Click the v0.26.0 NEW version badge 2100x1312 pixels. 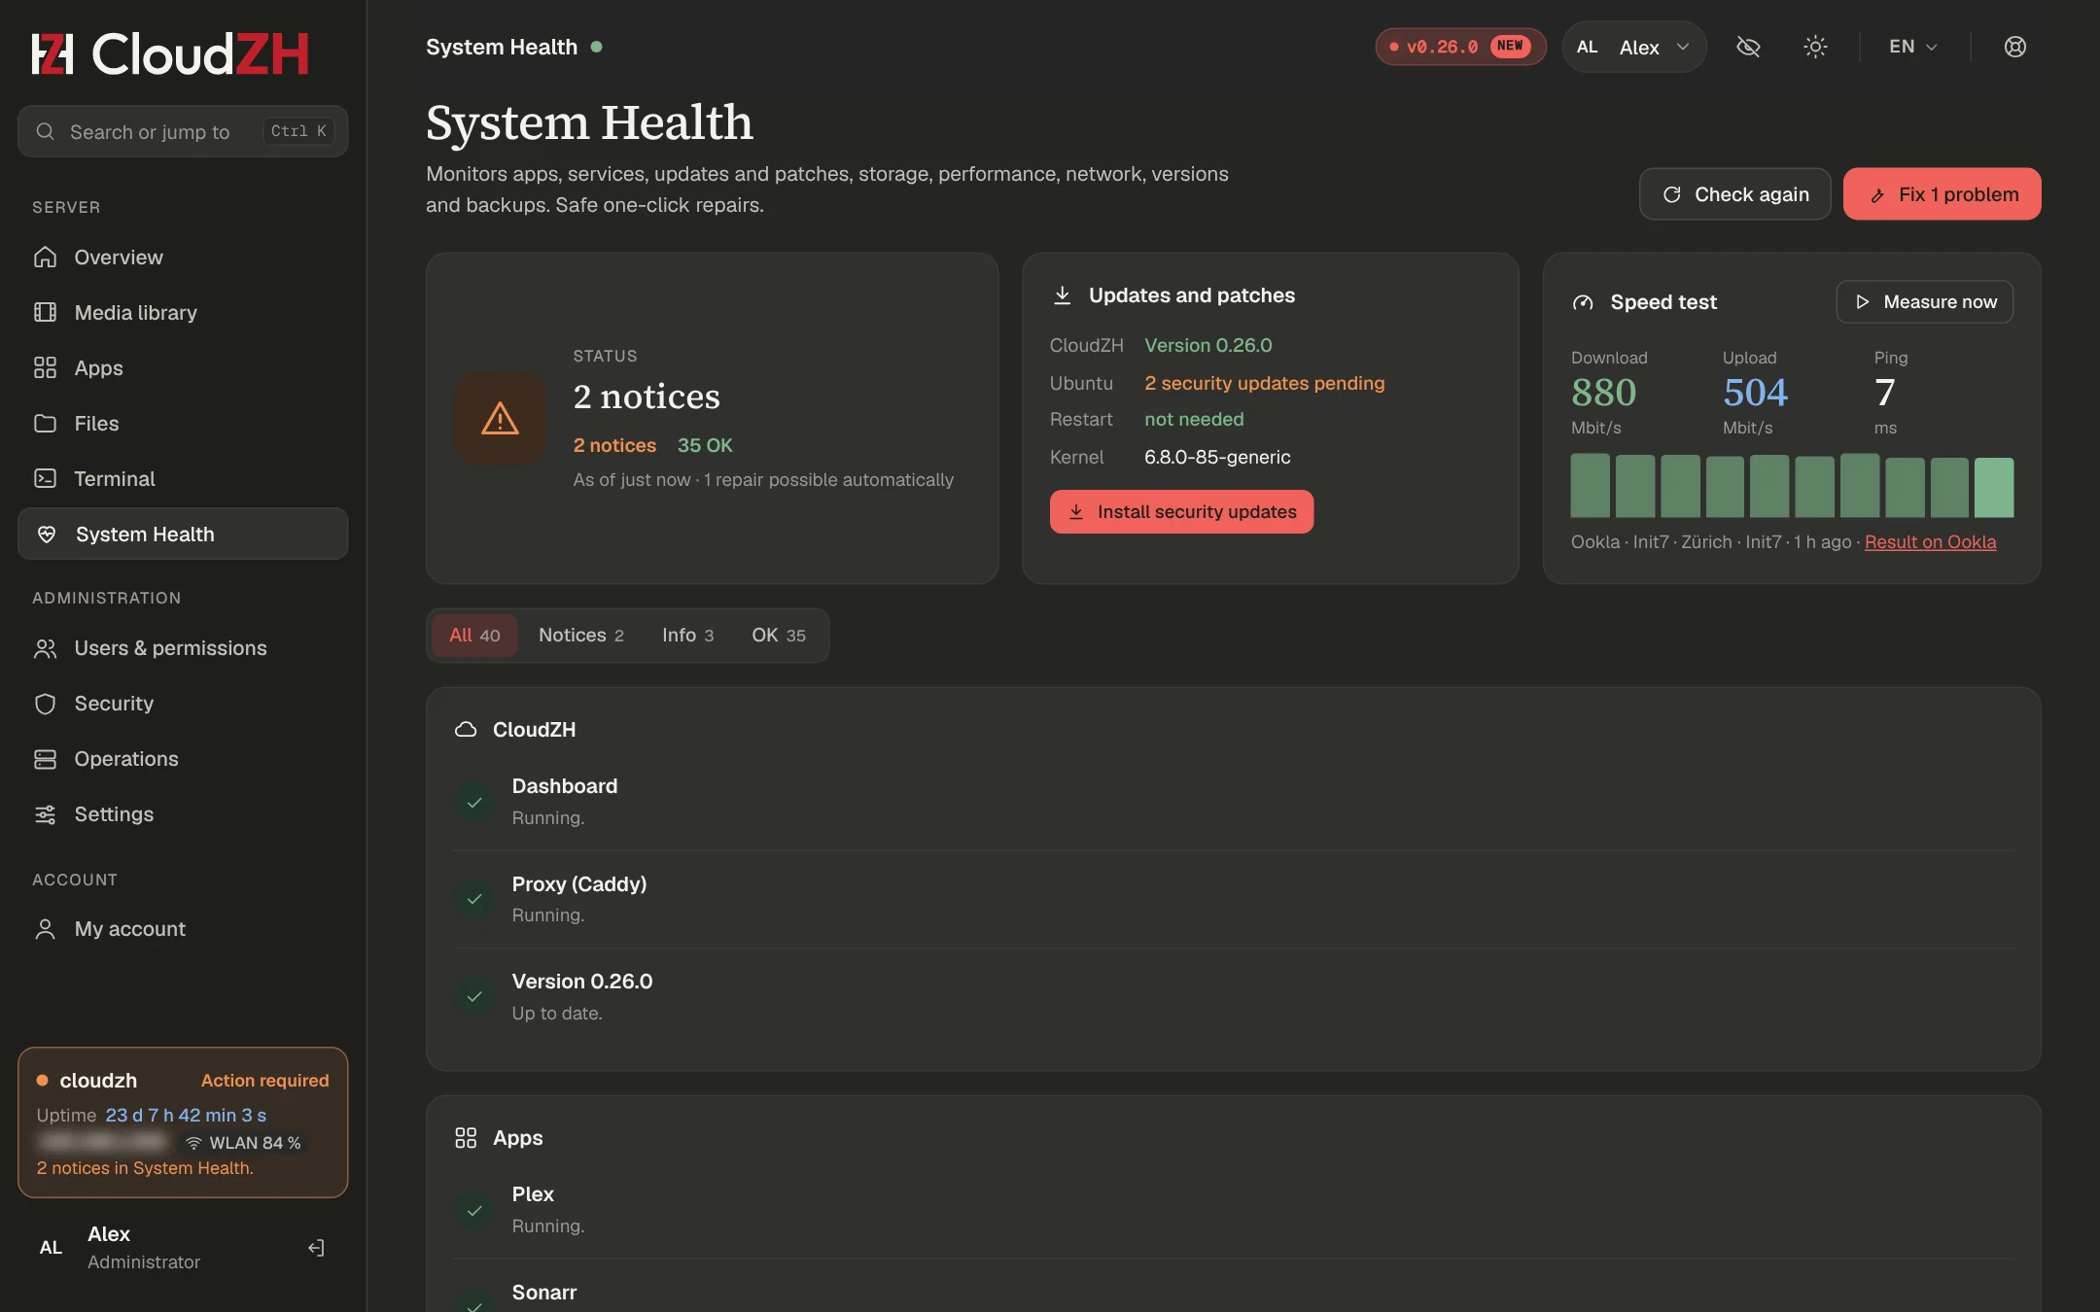coord(1460,47)
